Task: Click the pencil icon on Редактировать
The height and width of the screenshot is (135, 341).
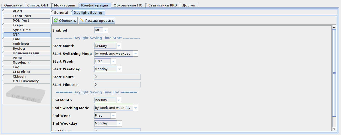Action: click(82, 21)
